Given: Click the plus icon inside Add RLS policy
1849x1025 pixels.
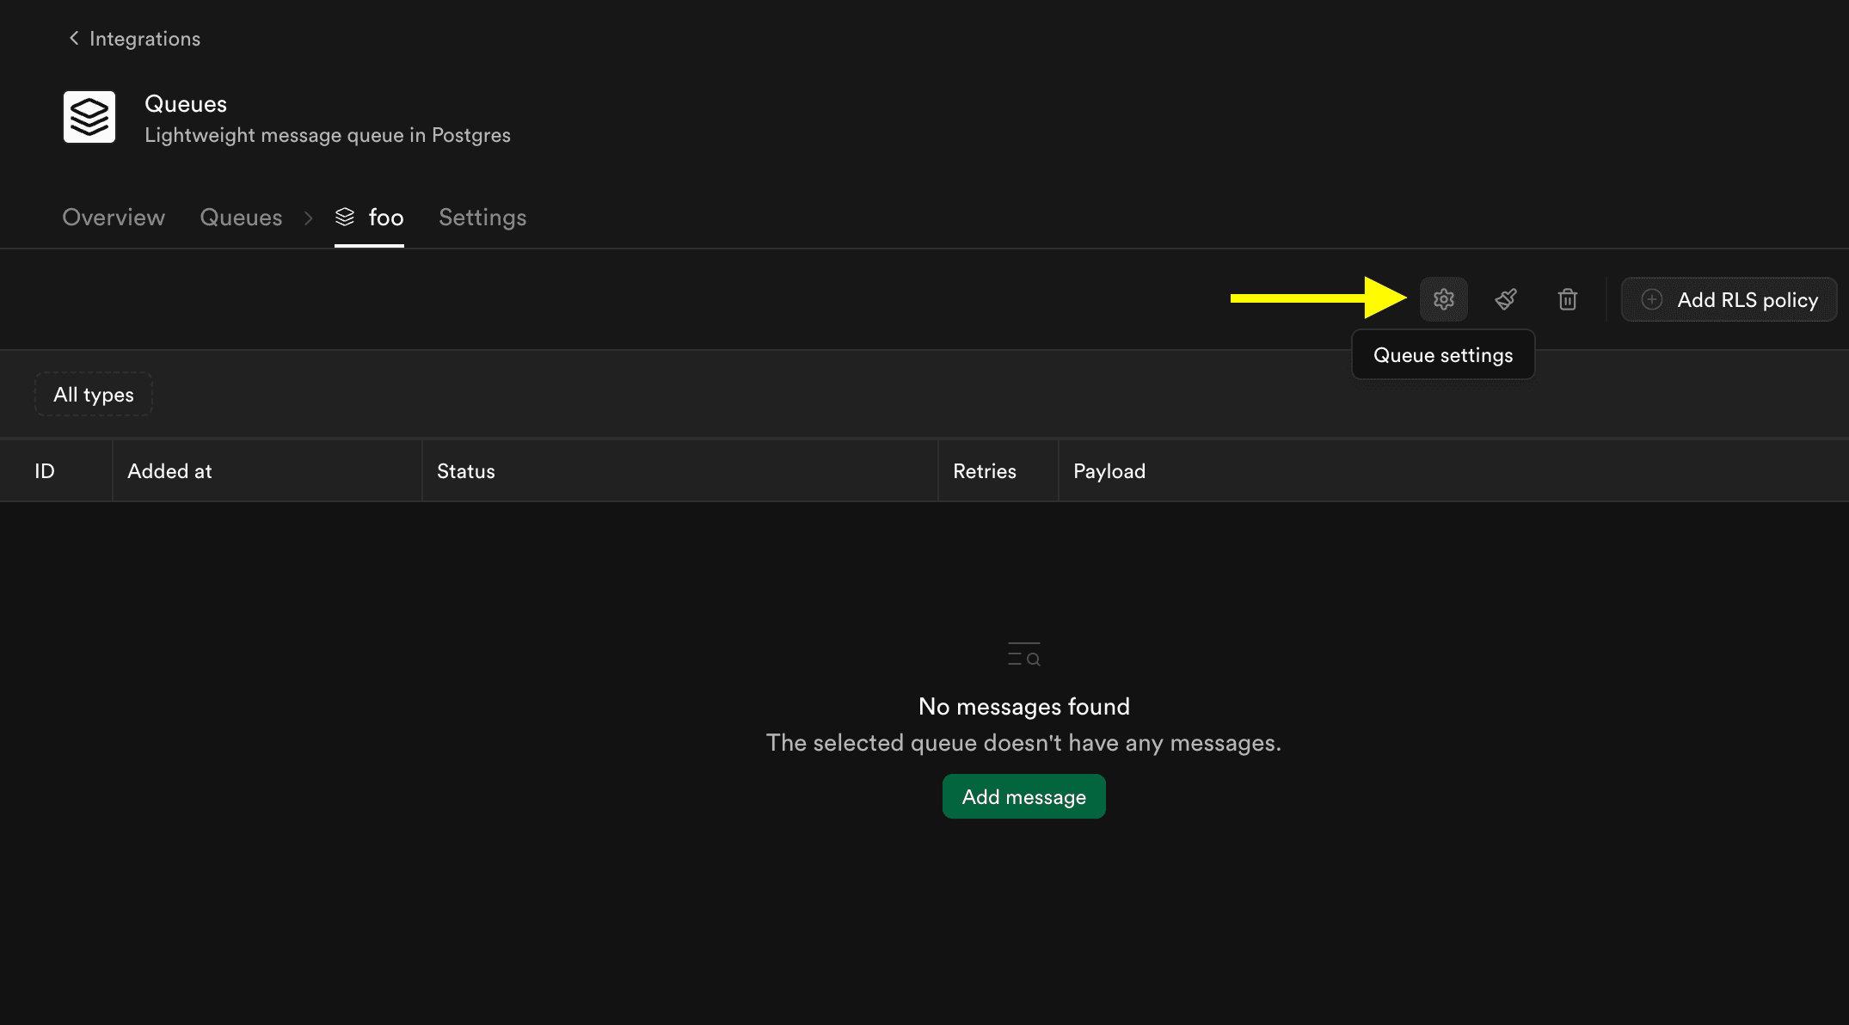Looking at the screenshot, I should [1651, 299].
